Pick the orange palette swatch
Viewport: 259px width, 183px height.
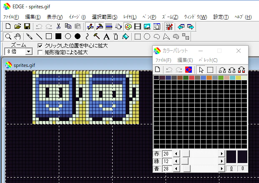(x=209, y=78)
